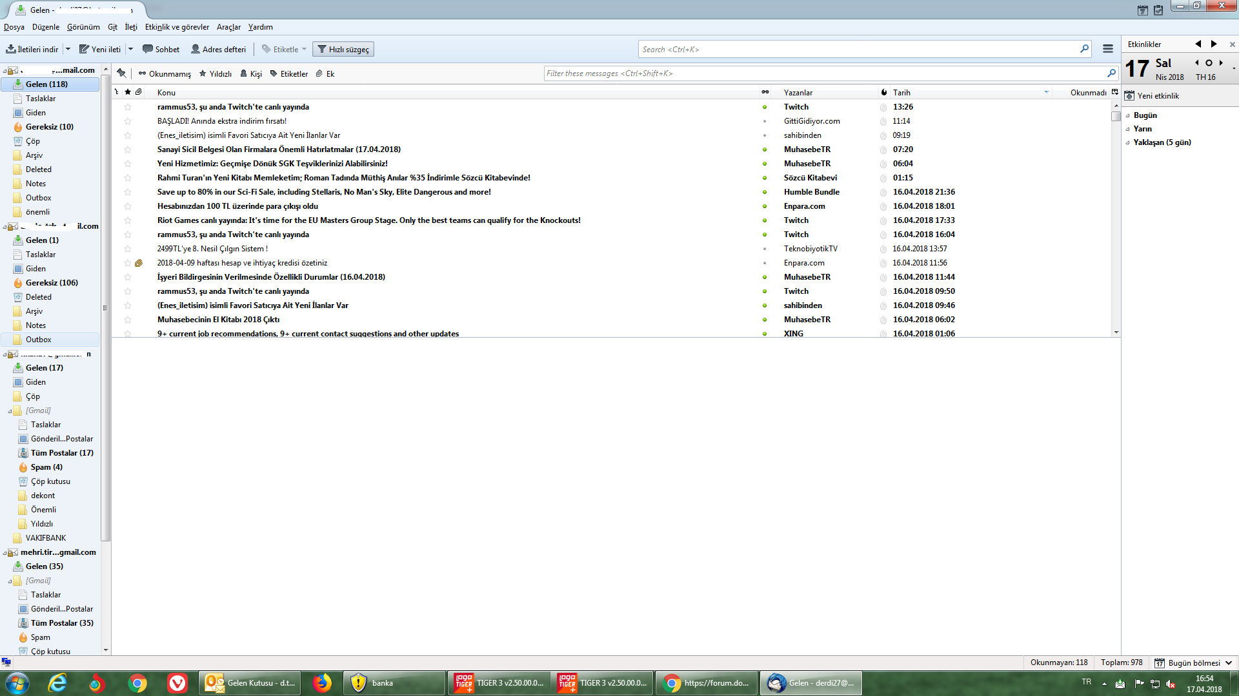The height and width of the screenshot is (696, 1239).
Task: Star the Humble Bundle Sci-Fi Sale message
Action: click(x=128, y=192)
